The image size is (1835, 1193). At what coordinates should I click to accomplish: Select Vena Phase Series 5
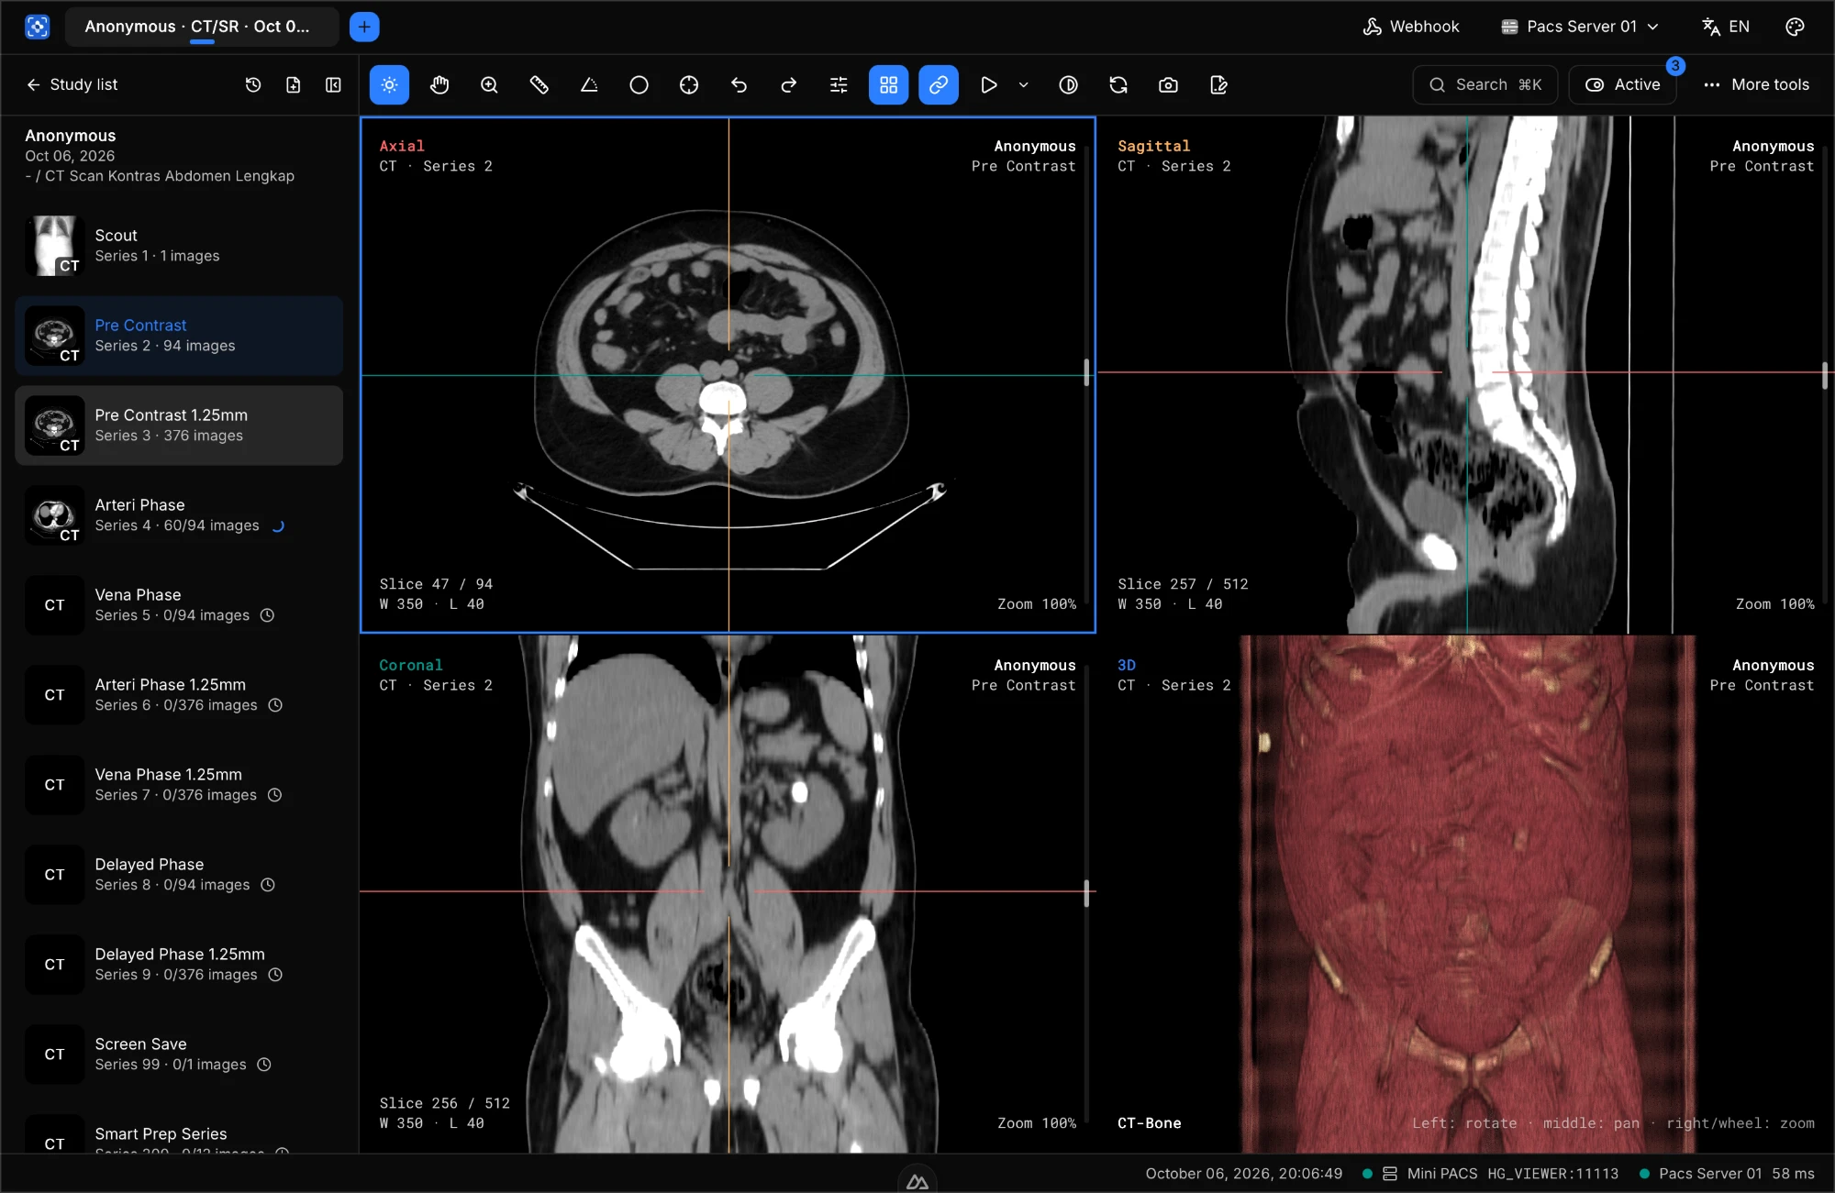pyautogui.click(x=179, y=605)
